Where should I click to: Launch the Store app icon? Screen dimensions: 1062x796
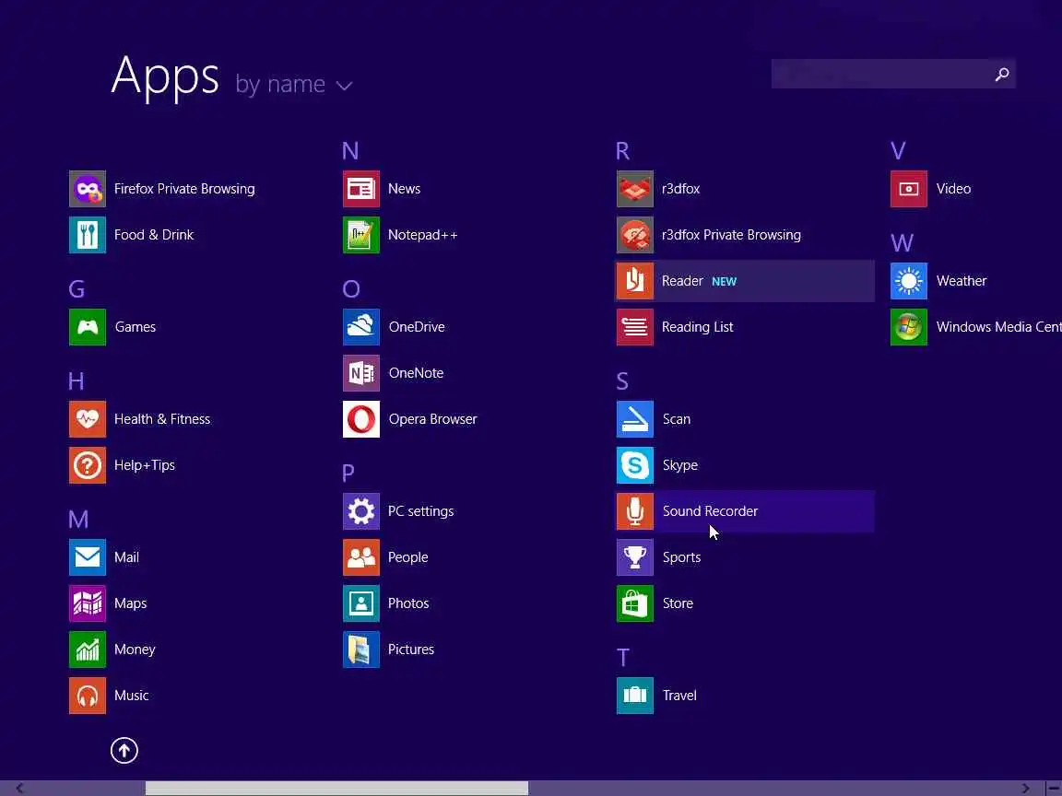coord(634,603)
